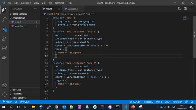This screenshot has height=110, width=196.
Task: Open the File menu
Action: click(9, 3)
